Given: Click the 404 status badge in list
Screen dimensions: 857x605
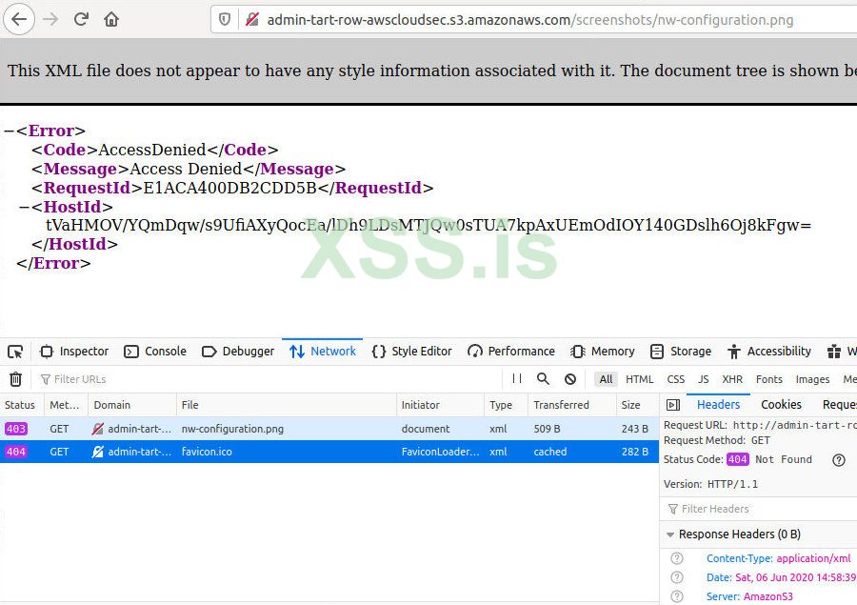Looking at the screenshot, I should (16, 452).
